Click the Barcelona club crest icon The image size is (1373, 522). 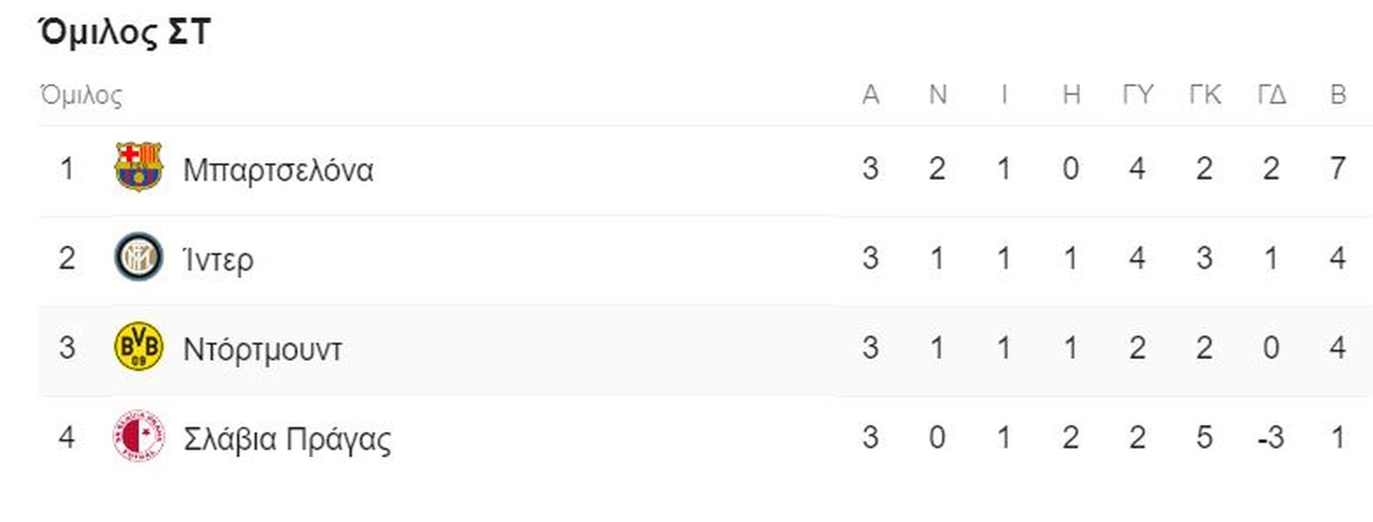tap(139, 167)
